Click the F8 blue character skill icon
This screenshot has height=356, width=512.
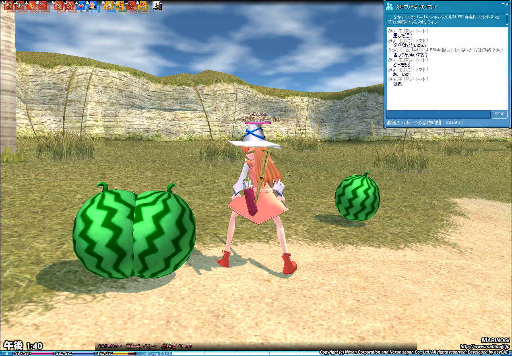click(x=92, y=6)
